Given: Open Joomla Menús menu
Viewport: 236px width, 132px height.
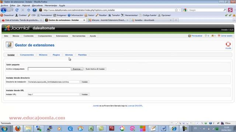Looking at the screenshot, I should pos(16,36).
